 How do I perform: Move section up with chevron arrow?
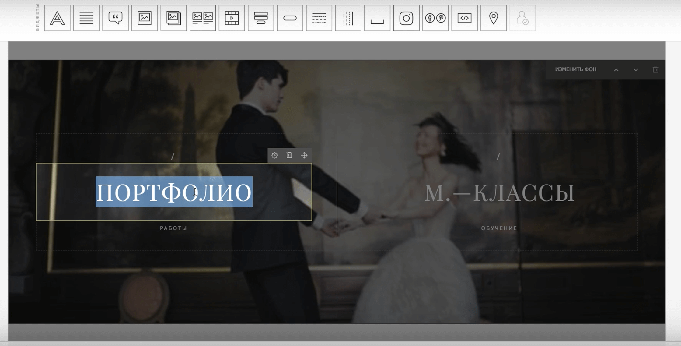[616, 70]
